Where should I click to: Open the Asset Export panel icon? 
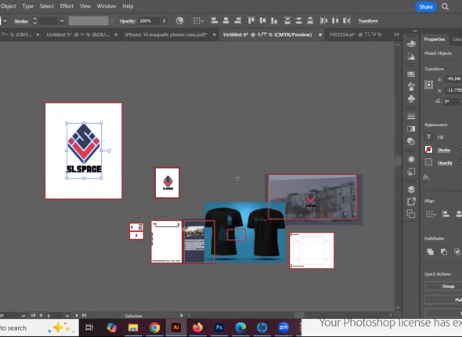click(411, 201)
